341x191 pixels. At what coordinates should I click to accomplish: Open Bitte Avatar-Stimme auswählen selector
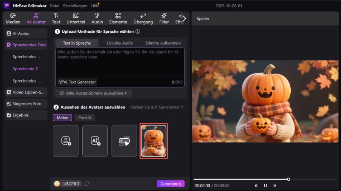(93, 93)
